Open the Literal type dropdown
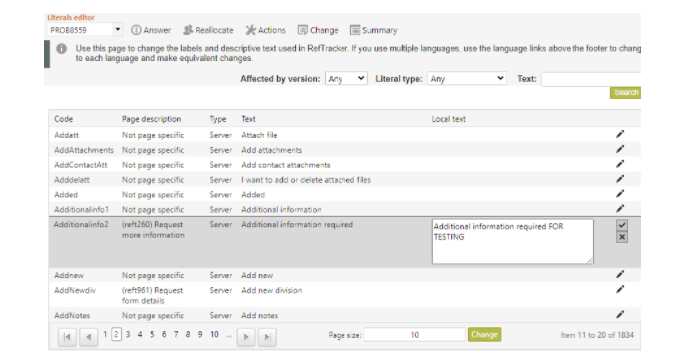 (x=467, y=79)
